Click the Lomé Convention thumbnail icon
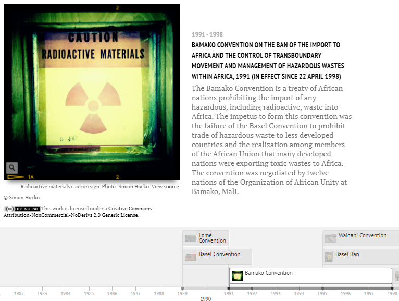This screenshot has width=399, height=301. [191, 238]
